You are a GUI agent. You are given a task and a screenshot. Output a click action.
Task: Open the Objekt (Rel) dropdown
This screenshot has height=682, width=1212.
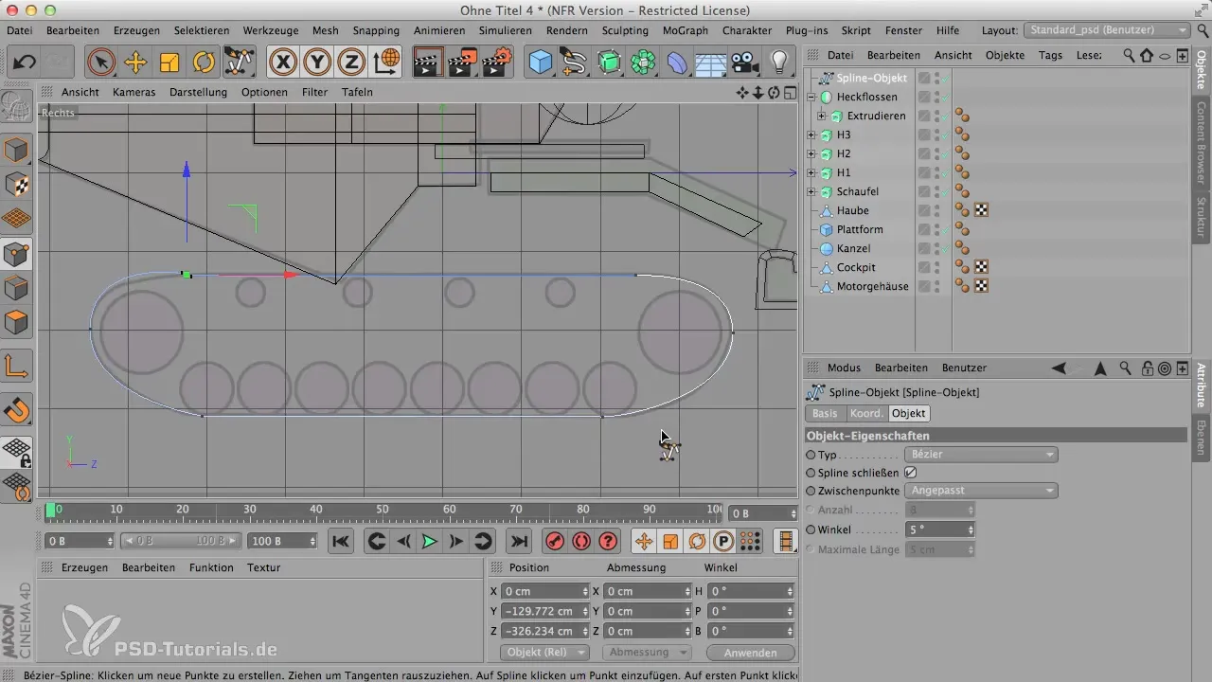[544, 653]
